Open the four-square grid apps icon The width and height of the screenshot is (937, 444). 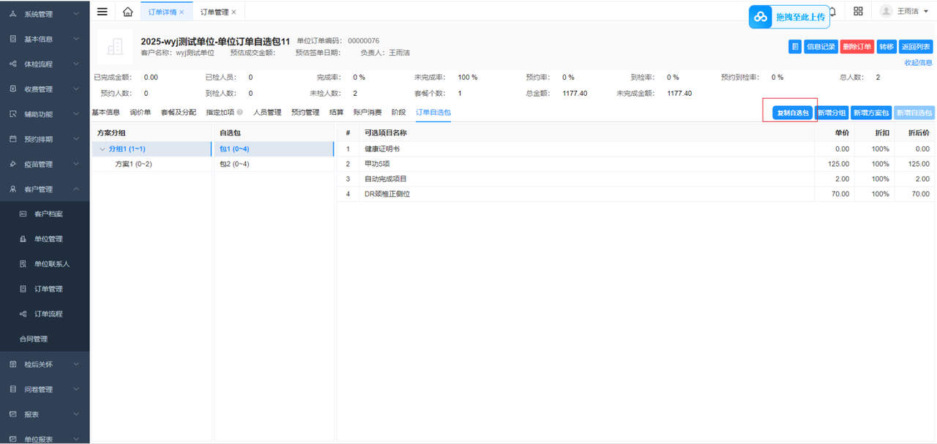pos(858,12)
